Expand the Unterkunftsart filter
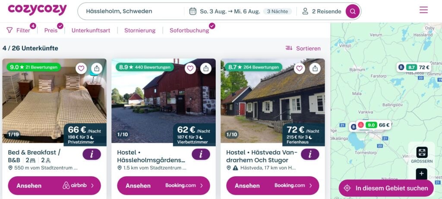The image size is (442, 199). pyautogui.click(x=91, y=31)
